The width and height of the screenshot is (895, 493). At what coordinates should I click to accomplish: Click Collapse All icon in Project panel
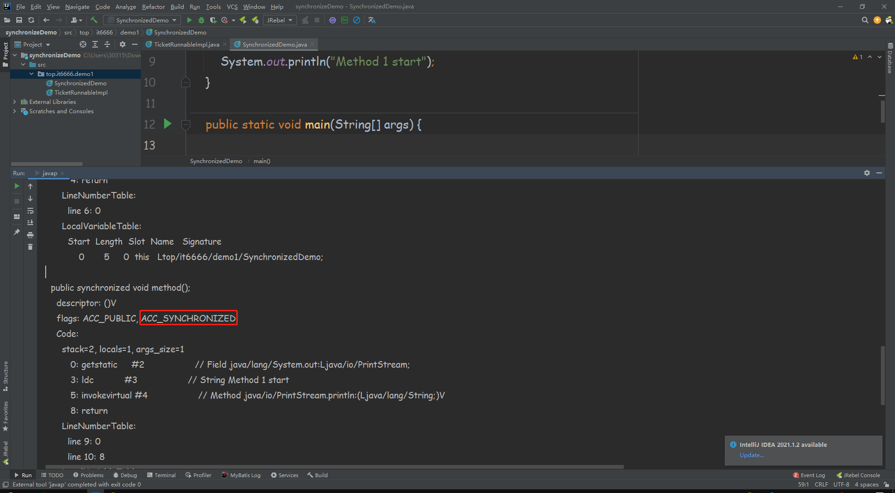coord(107,44)
